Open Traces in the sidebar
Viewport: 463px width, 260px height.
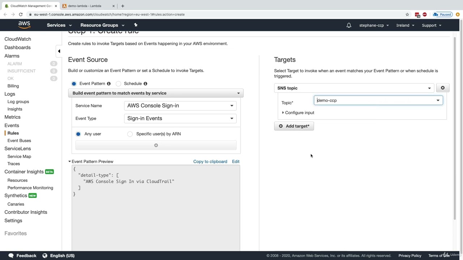click(x=14, y=164)
